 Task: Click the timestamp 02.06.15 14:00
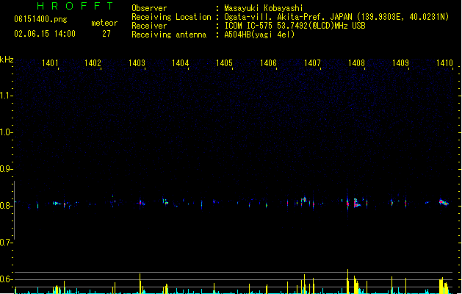[x=45, y=34]
